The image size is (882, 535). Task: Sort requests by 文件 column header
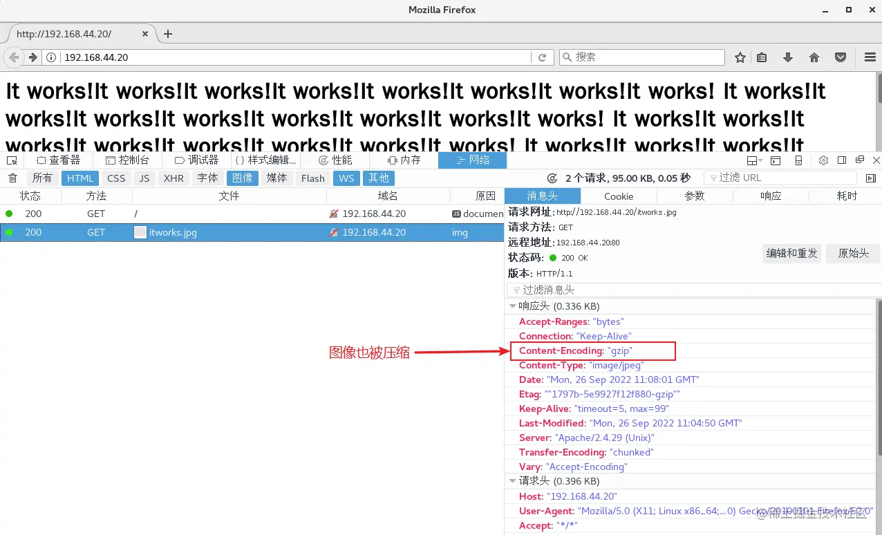[229, 196]
